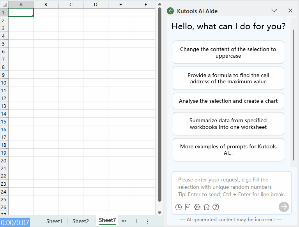Show hidden sheet tabs via ellipsis
Image resolution: width=299 pixels, height=227 pixels.
(x=124, y=221)
